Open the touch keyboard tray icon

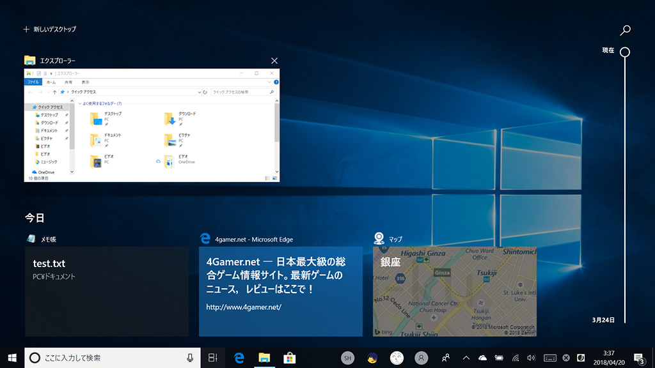(549, 358)
